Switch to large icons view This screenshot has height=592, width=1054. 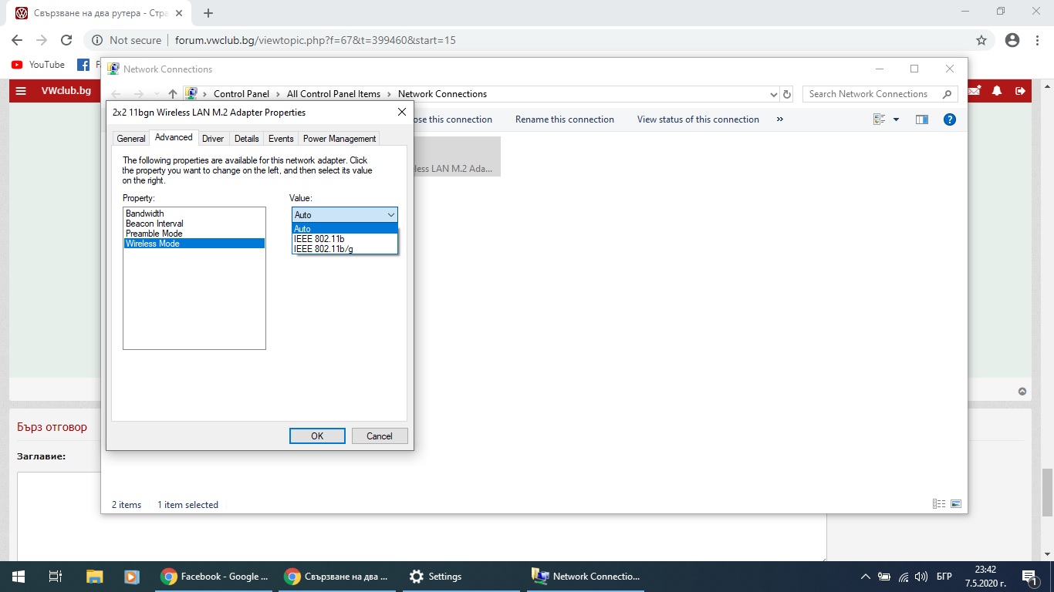[956, 504]
